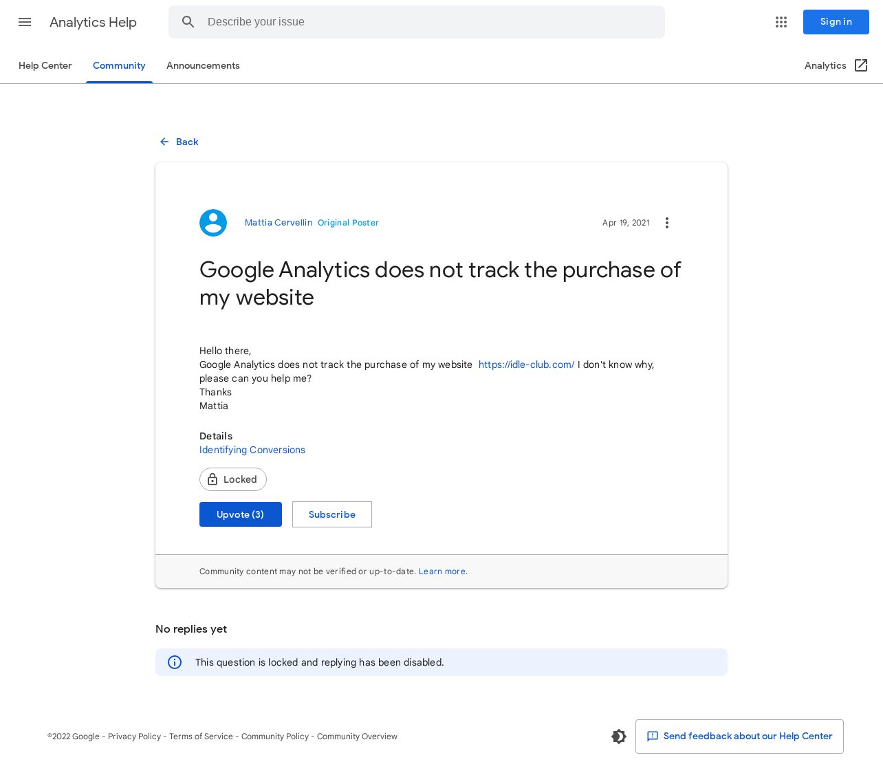Select the Community tab
The width and height of the screenshot is (883, 764).
[119, 65]
